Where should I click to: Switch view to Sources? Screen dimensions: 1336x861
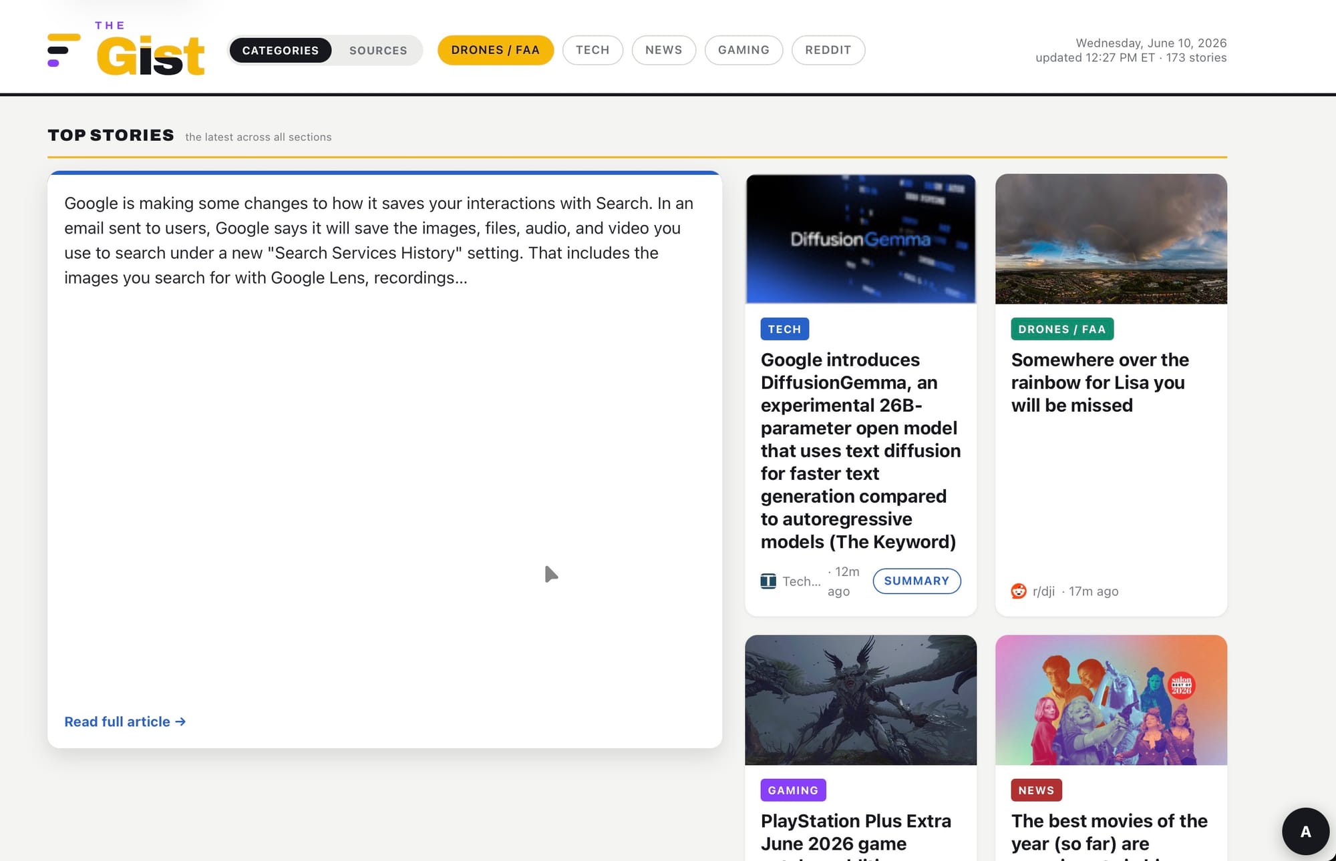[378, 50]
